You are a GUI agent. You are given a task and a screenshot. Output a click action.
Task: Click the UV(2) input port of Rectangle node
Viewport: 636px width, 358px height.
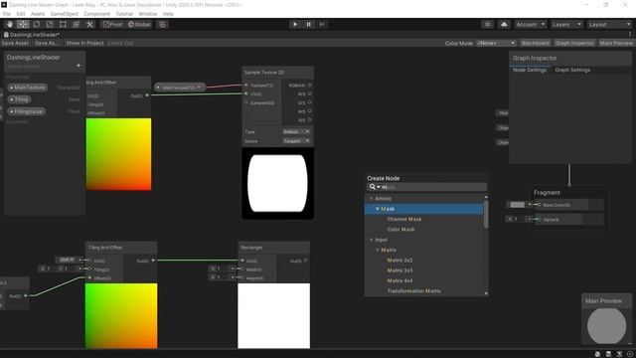pyautogui.click(x=242, y=261)
